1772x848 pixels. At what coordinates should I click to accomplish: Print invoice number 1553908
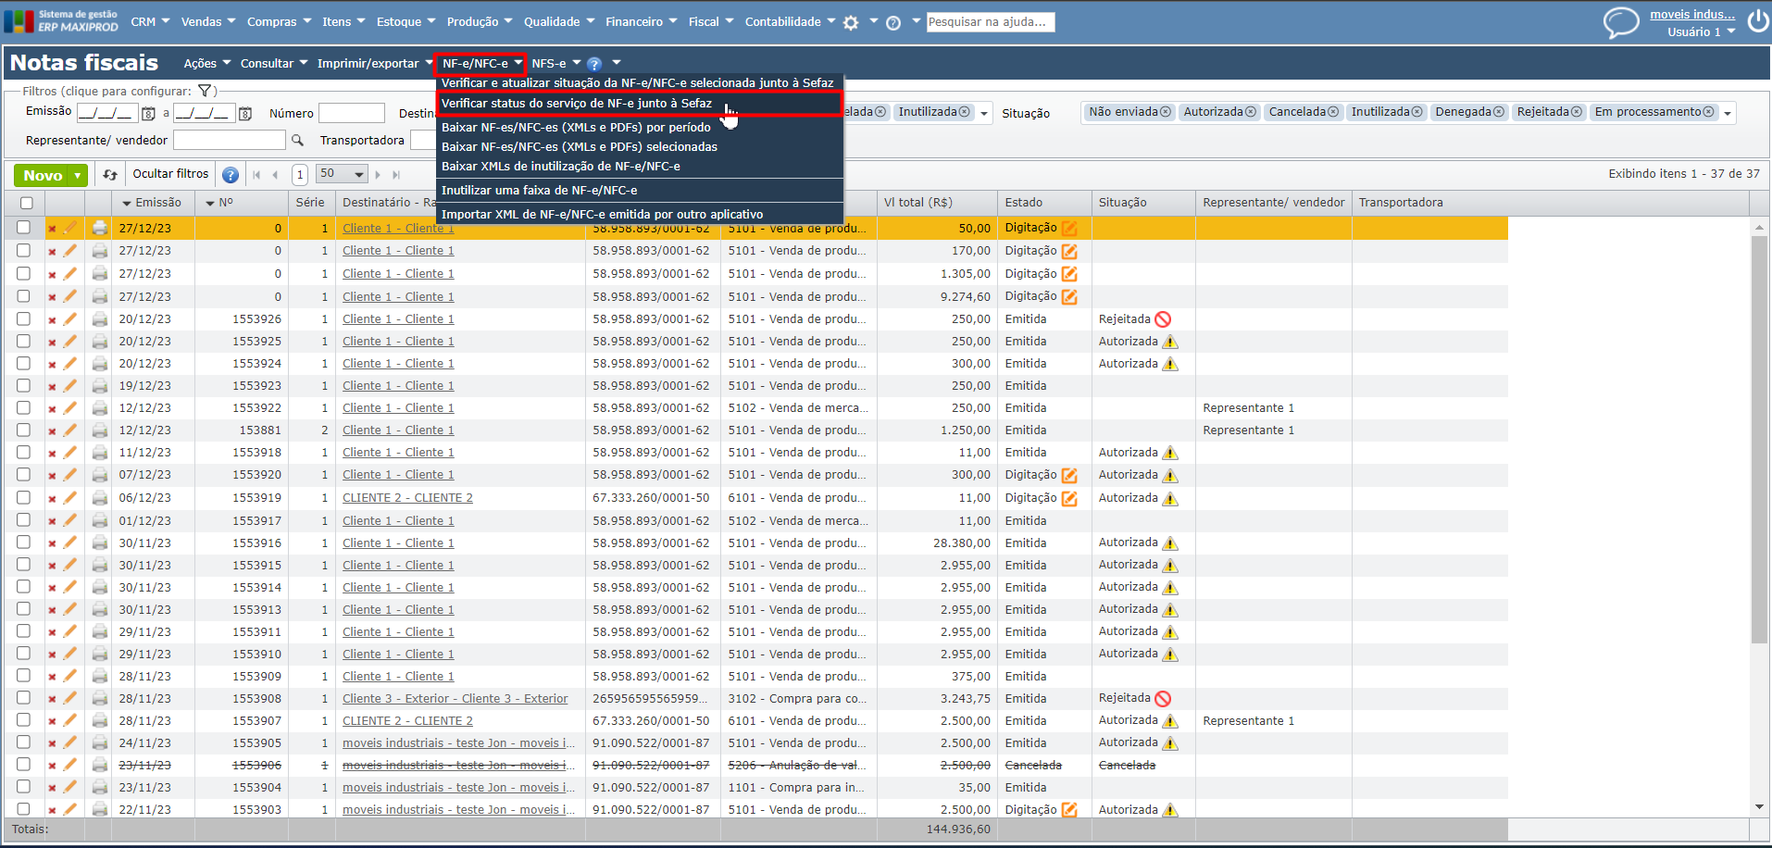click(x=99, y=699)
